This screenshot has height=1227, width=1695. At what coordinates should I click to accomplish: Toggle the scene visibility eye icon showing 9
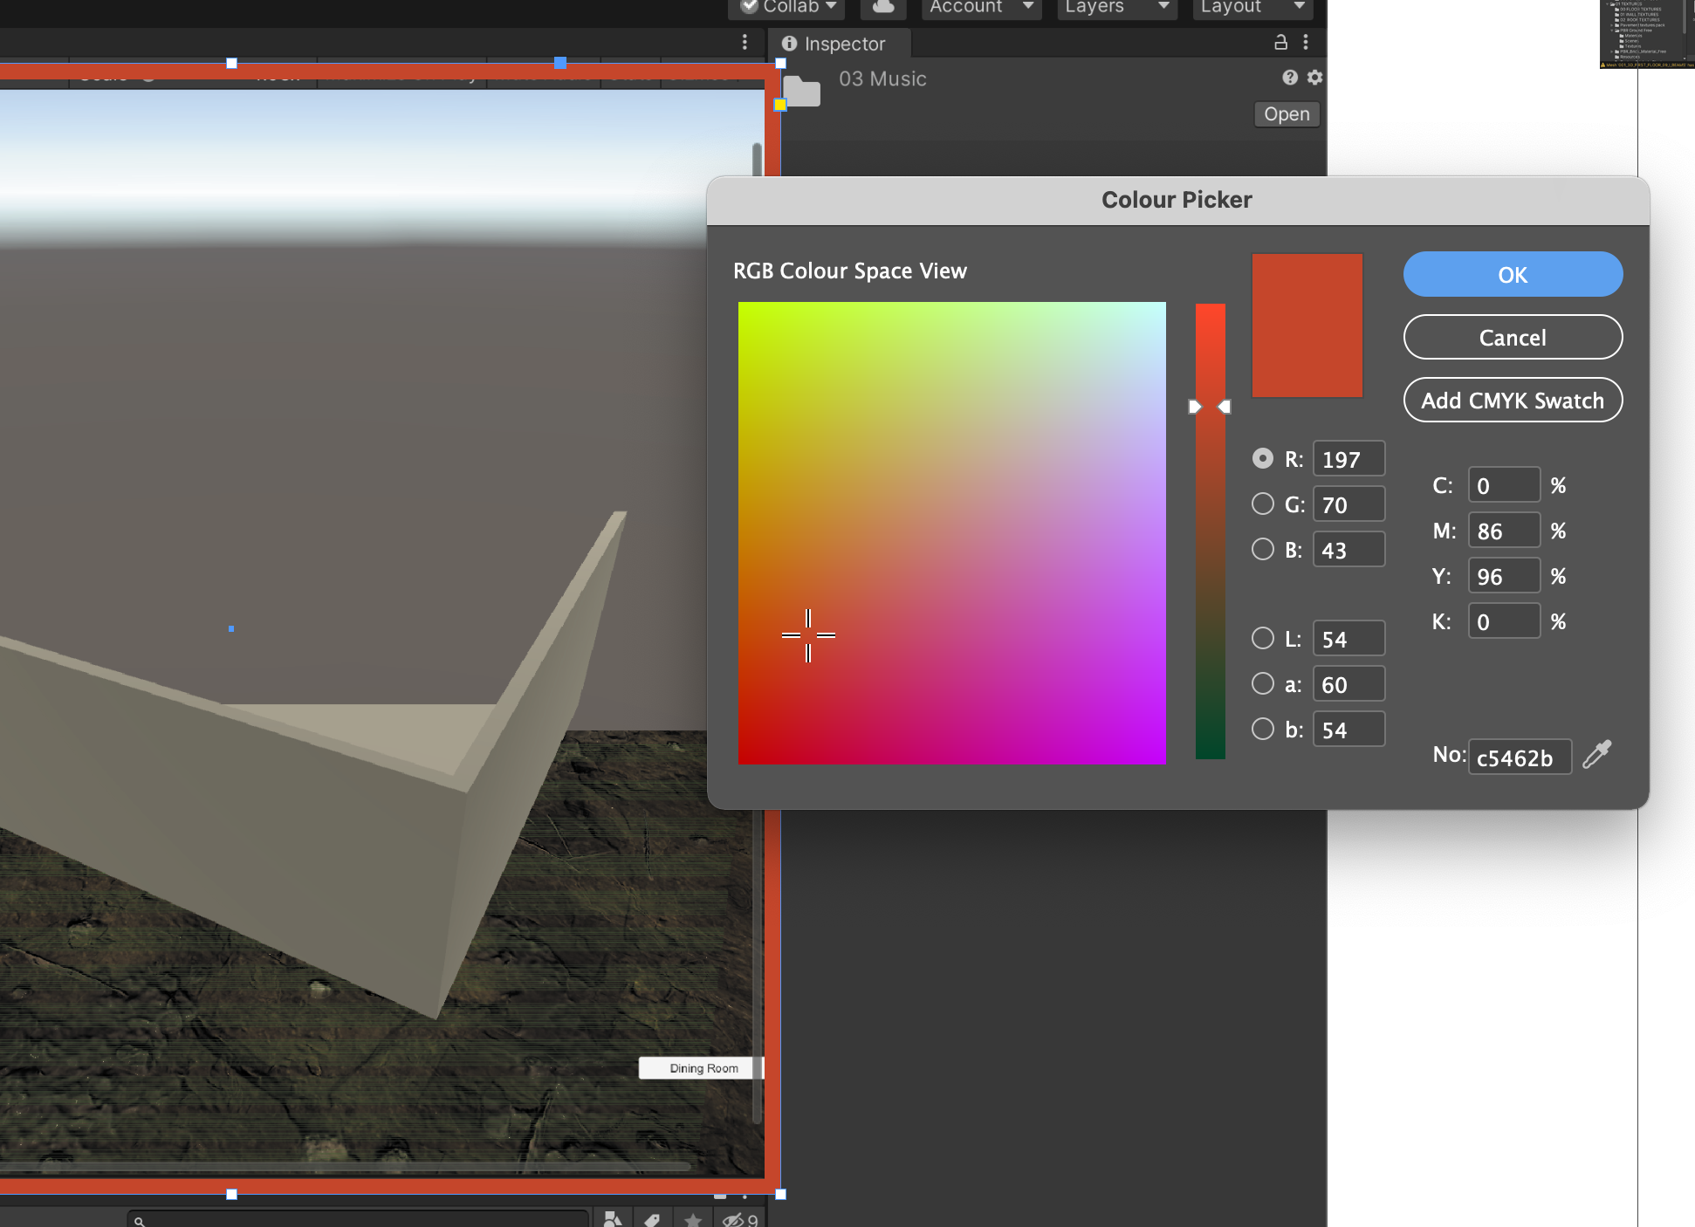[738, 1218]
